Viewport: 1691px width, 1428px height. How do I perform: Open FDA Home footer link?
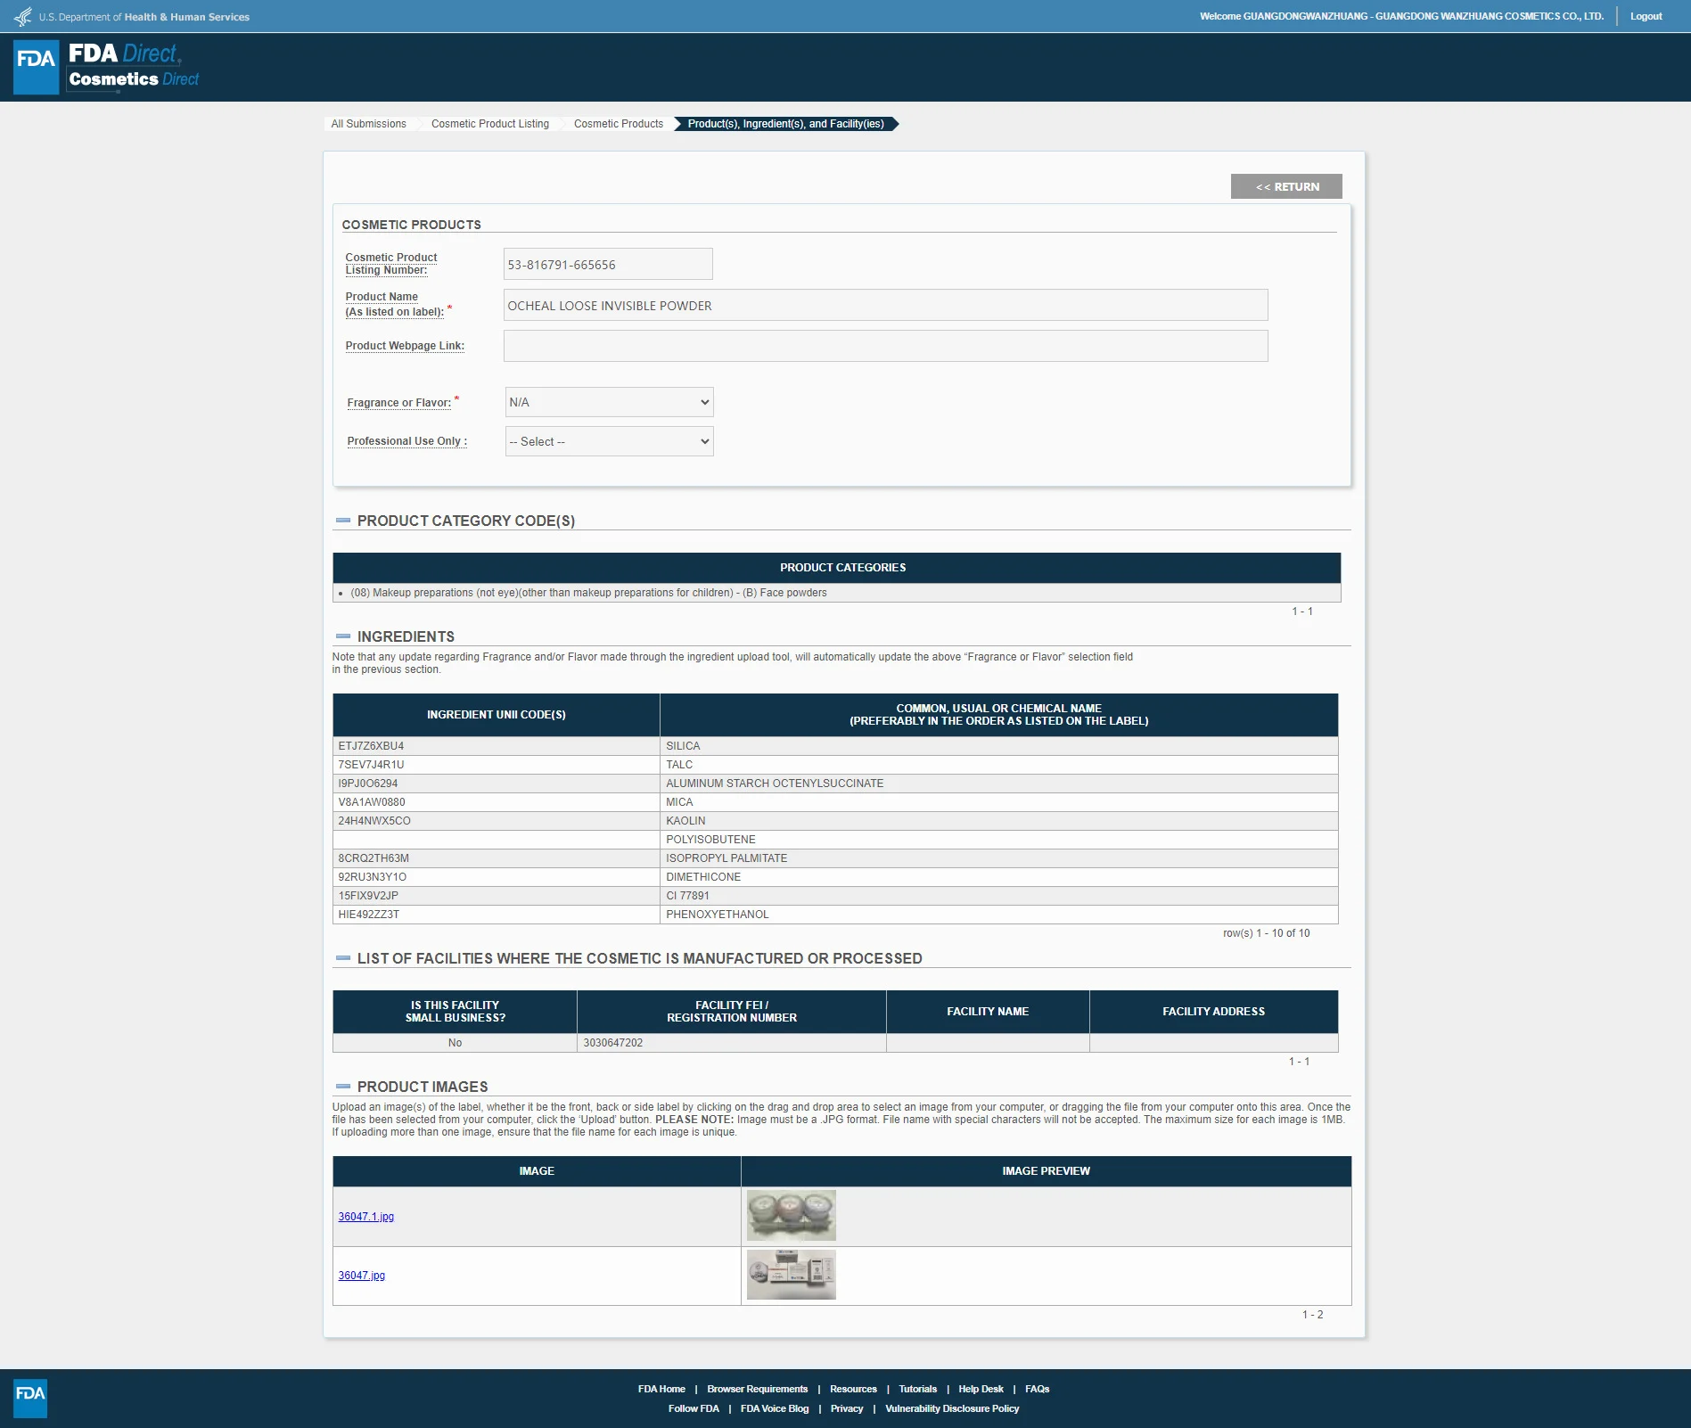coord(661,1389)
